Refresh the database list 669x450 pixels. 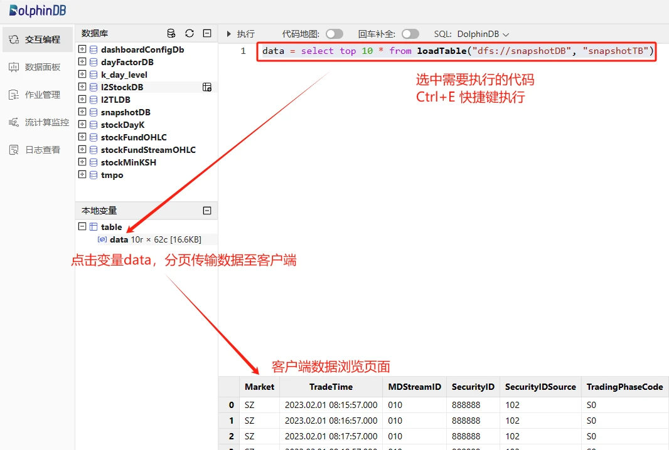click(190, 33)
